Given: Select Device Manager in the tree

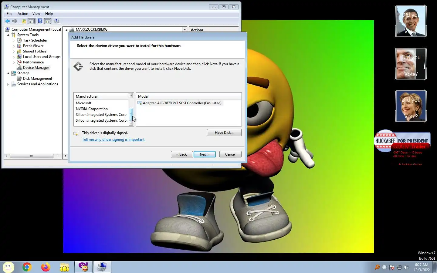Looking at the screenshot, I should [x=36, y=68].
